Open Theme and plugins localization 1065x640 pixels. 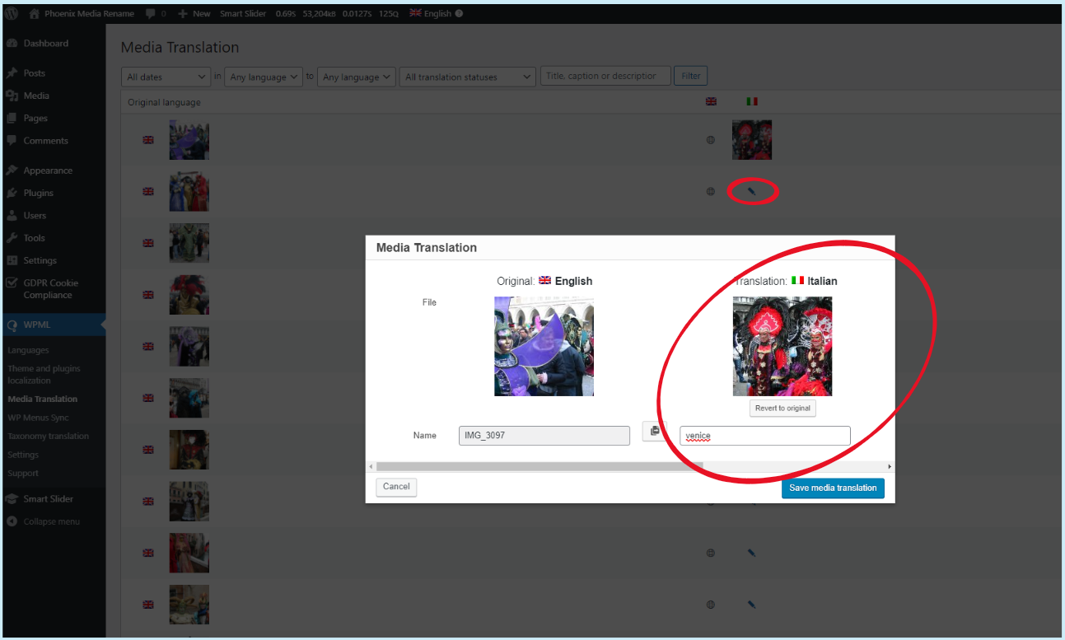click(44, 375)
